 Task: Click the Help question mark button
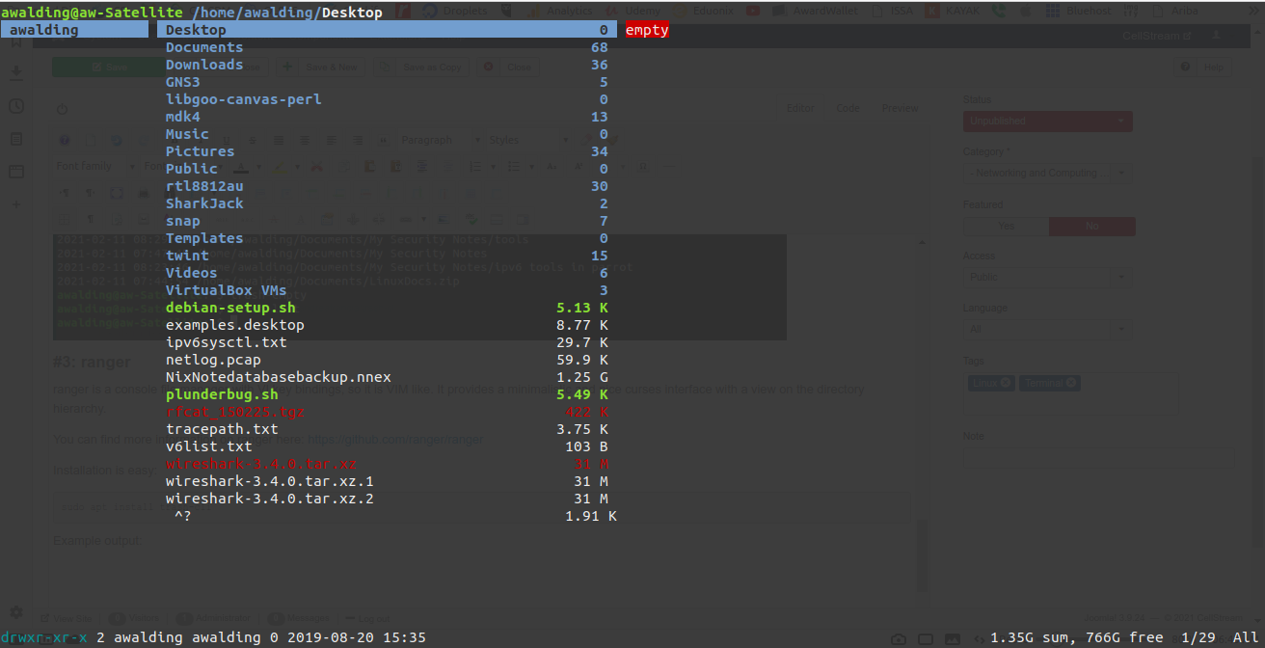pyautogui.click(x=1205, y=67)
